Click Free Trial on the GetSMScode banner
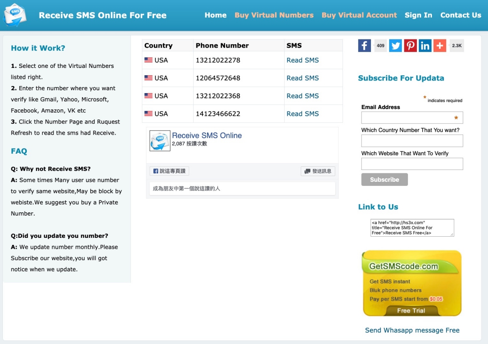The height and width of the screenshot is (344, 488). 411,311
